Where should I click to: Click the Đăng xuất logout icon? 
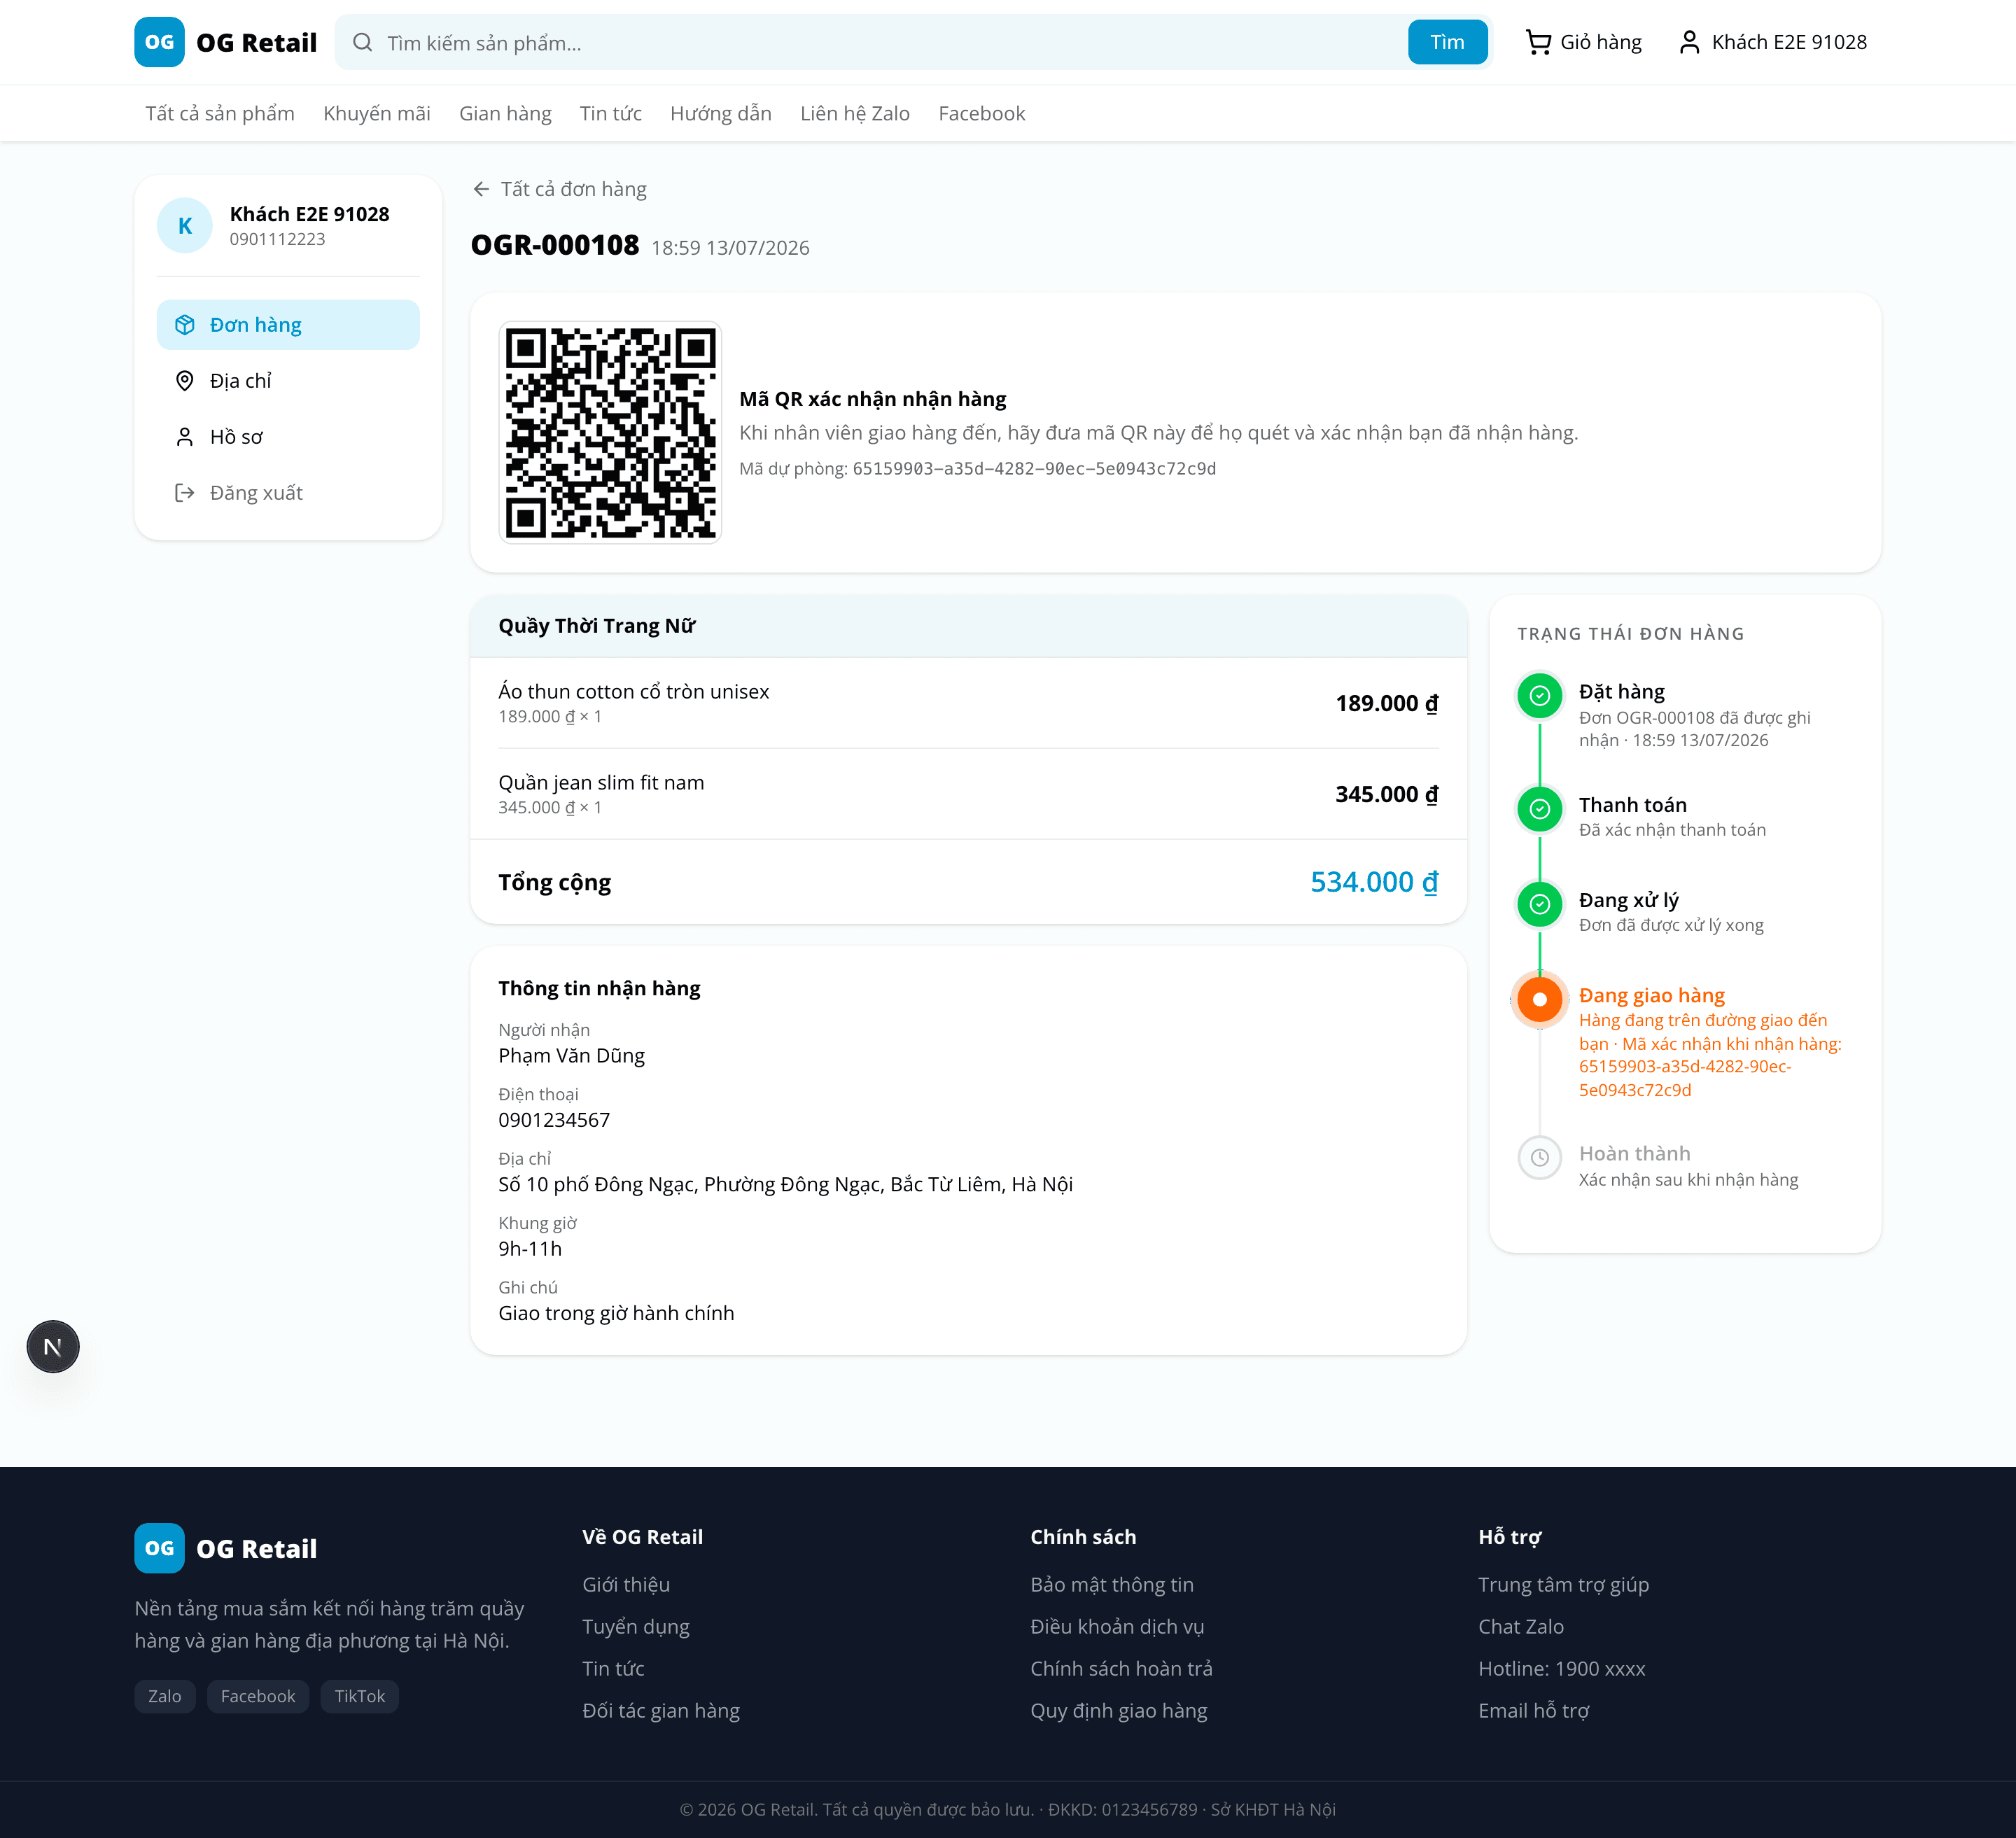[x=185, y=493]
